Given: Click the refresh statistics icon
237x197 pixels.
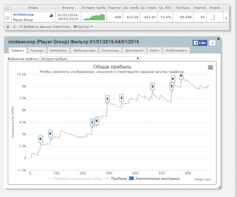Looking at the screenshot, I should coord(14,27).
